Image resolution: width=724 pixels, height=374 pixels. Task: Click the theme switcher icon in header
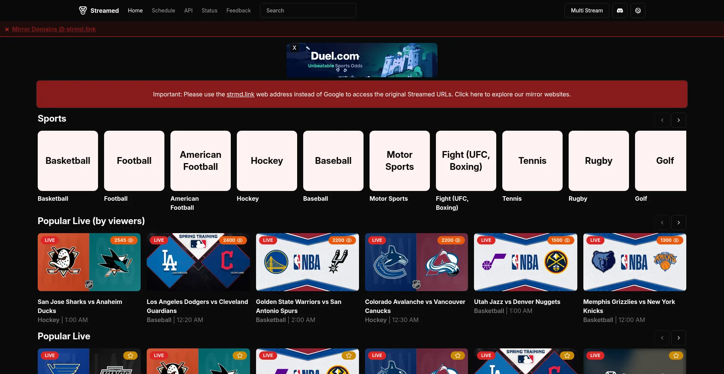click(638, 11)
